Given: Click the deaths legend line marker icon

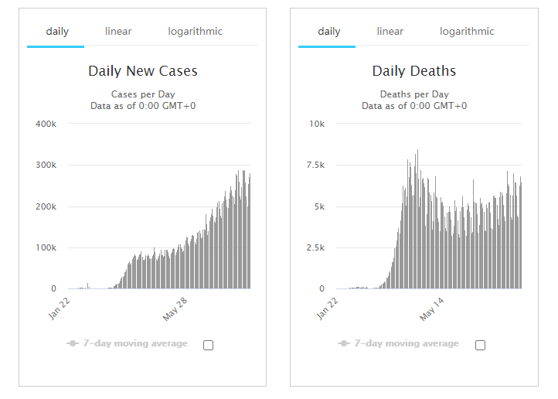Looking at the screenshot, I should tap(344, 343).
